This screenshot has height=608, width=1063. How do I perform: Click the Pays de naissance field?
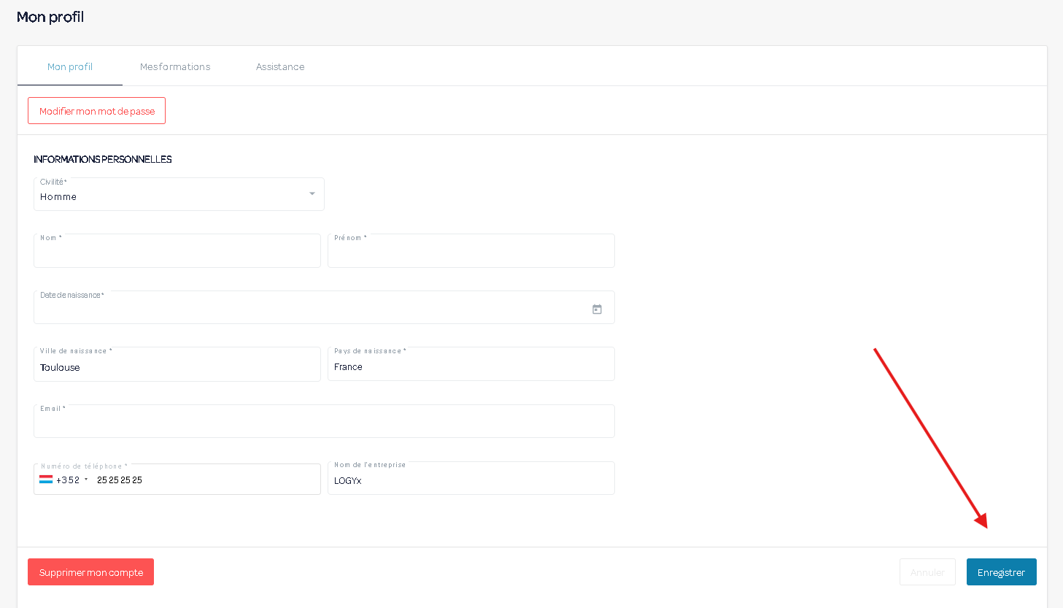[471, 367]
